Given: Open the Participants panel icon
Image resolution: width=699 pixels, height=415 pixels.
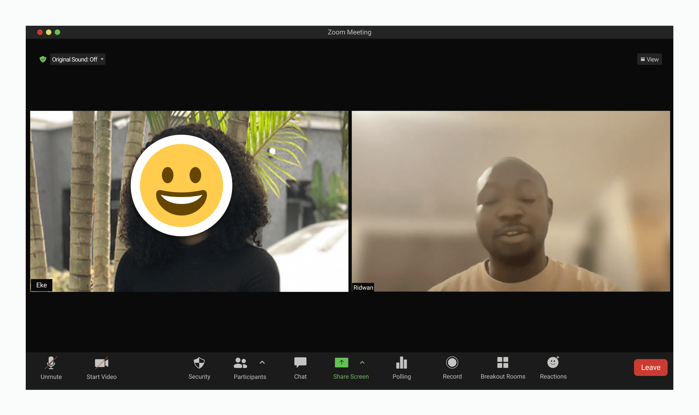Looking at the screenshot, I should coord(240,363).
